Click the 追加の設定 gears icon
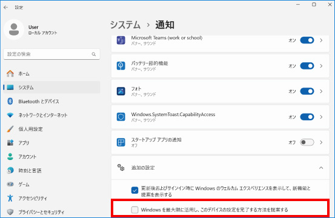The image size is (335, 218). [x=121, y=167]
